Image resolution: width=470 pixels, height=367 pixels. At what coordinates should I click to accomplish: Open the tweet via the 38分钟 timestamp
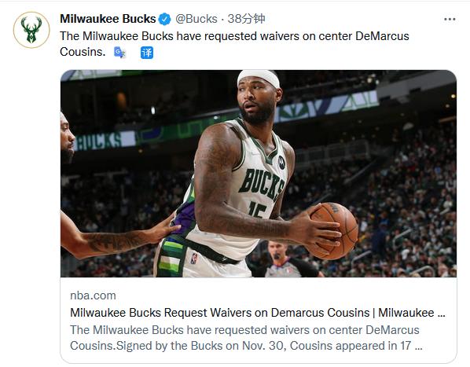point(246,19)
